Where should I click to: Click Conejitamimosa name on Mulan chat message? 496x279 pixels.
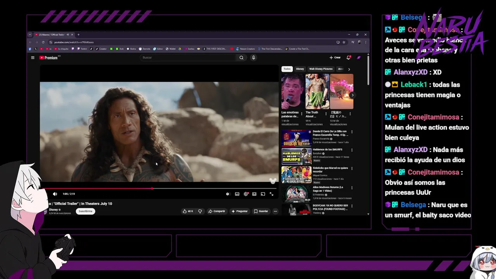point(433,117)
